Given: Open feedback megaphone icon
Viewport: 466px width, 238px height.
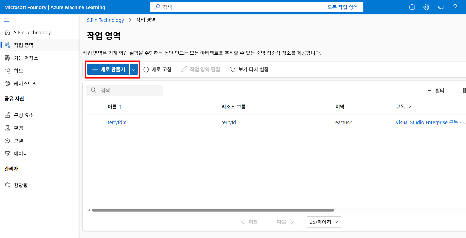Looking at the screenshot, I should pyautogui.click(x=440, y=7).
